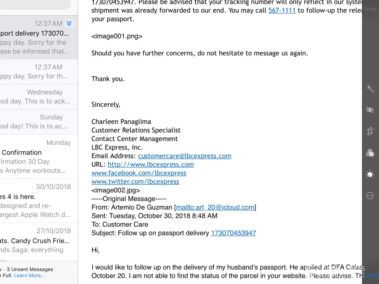Visit the www.twitter.com/lbcexpress link
379x284 pixels.
pyautogui.click(x=135, y=181)
